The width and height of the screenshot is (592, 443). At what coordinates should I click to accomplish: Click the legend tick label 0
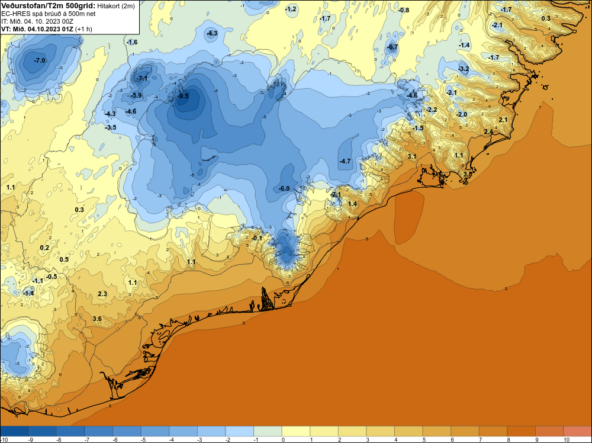283,439
